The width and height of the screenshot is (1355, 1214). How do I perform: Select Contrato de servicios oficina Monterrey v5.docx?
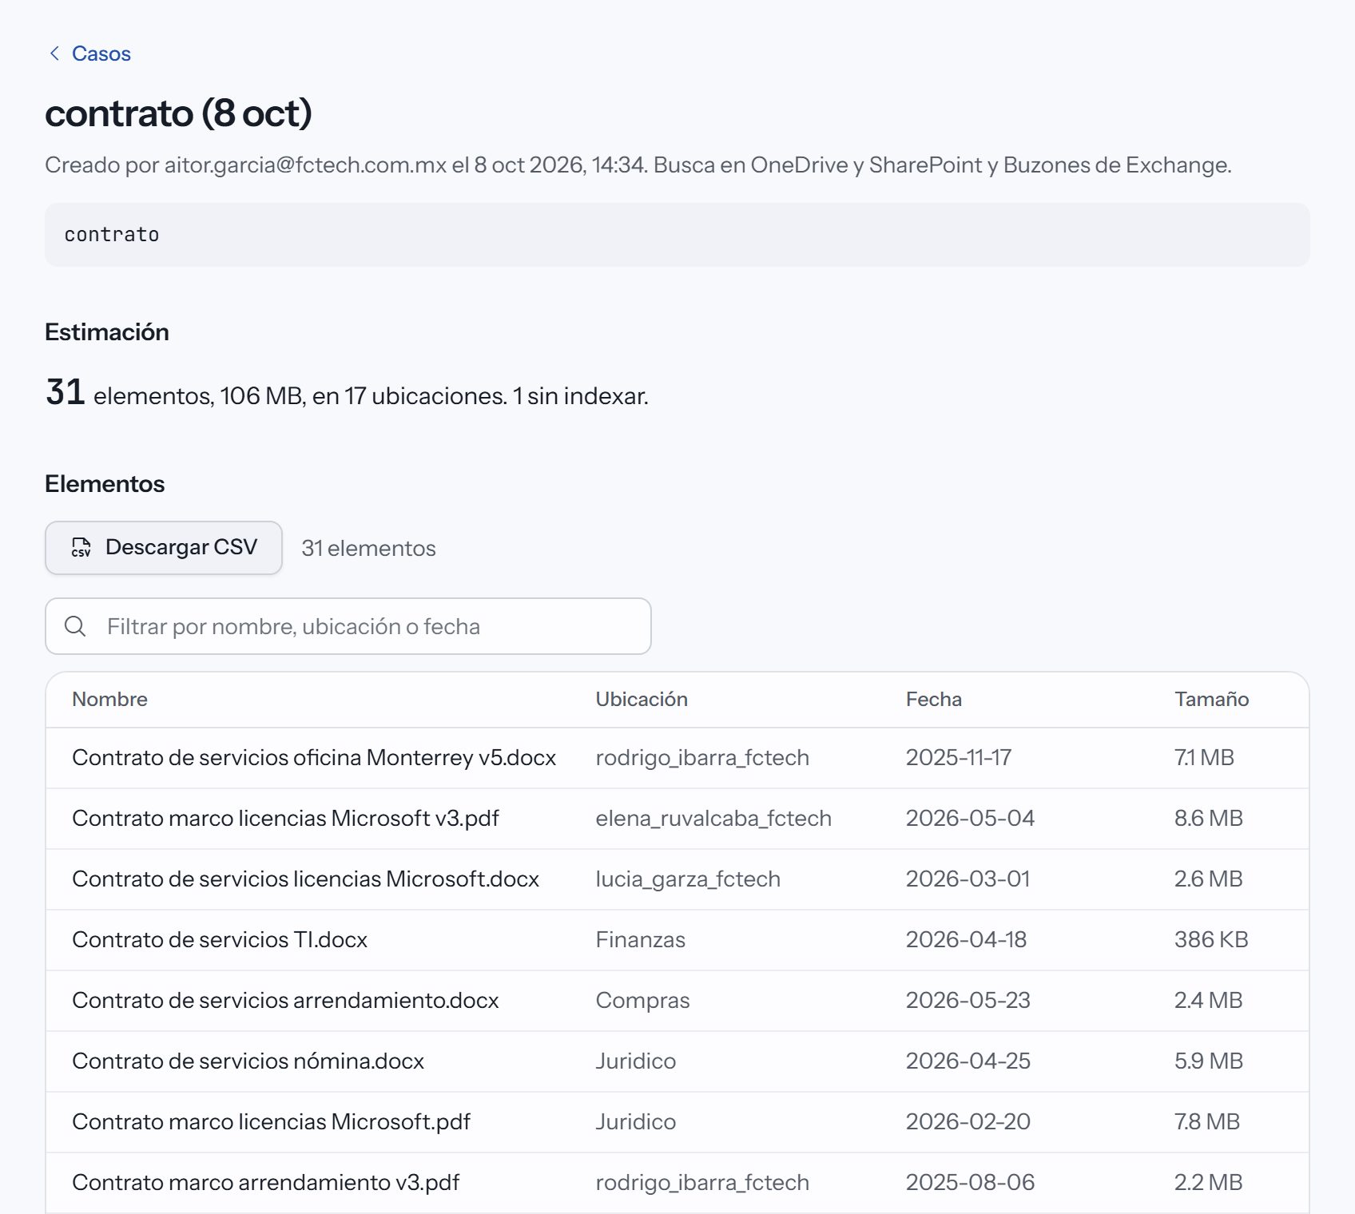[x=314, y=757]
